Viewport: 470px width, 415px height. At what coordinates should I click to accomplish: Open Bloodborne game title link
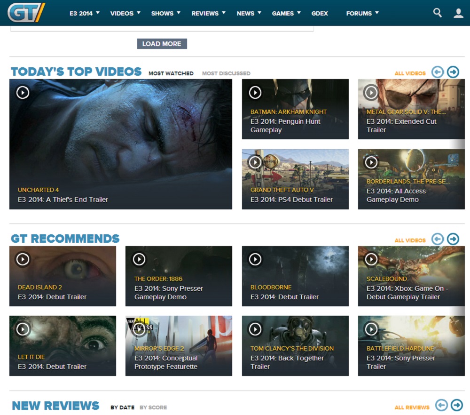[271, 287]
